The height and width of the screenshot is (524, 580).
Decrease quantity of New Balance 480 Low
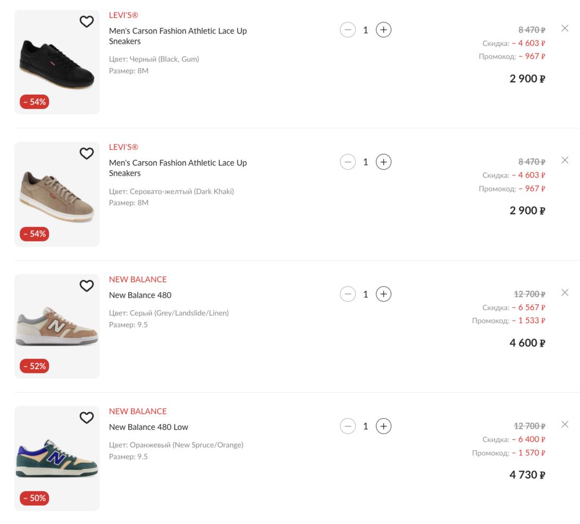(x=347, y=426)
